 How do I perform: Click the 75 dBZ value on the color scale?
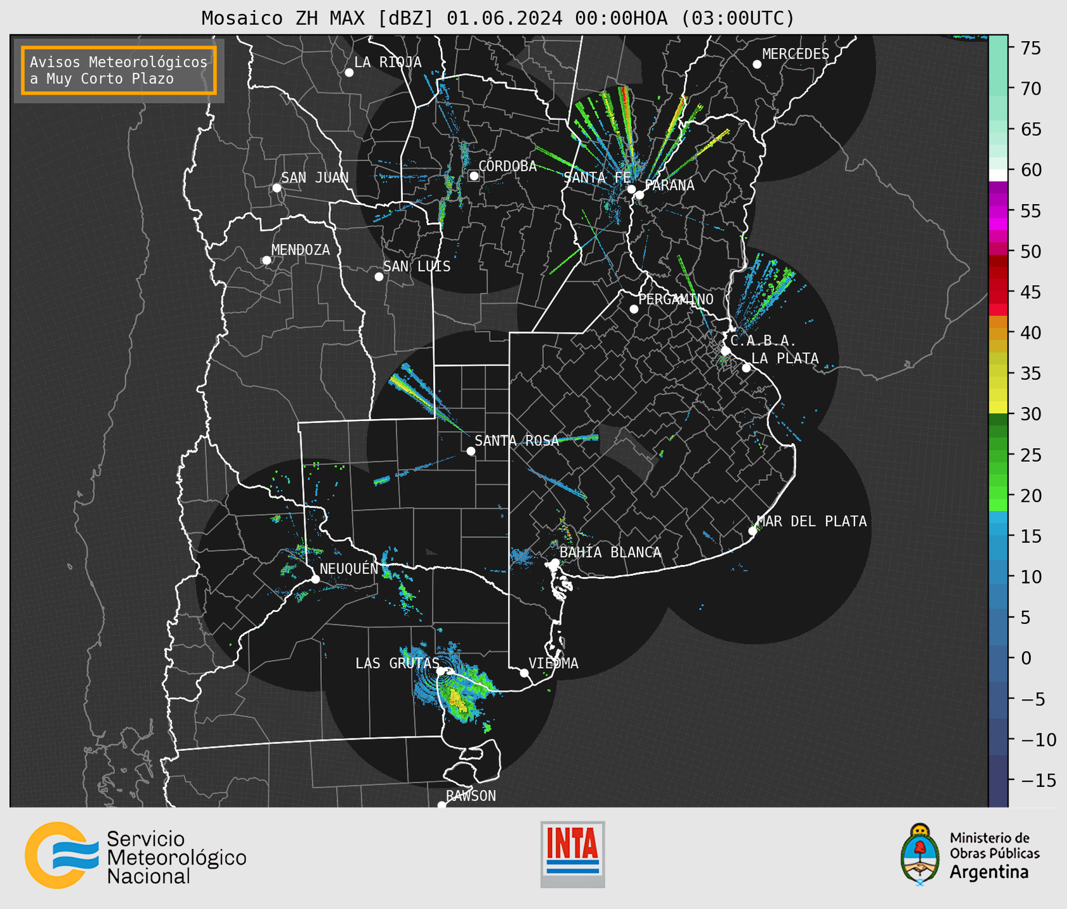tap(1030, 48)
